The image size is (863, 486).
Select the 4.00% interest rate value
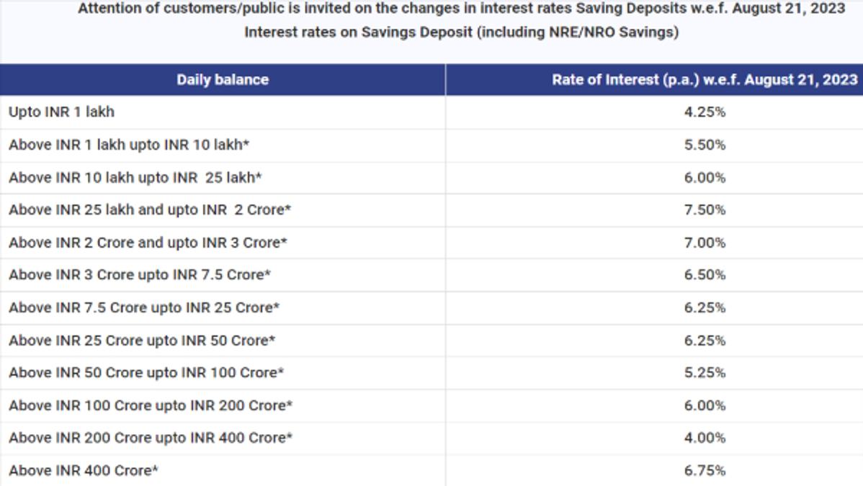[705, 438]
